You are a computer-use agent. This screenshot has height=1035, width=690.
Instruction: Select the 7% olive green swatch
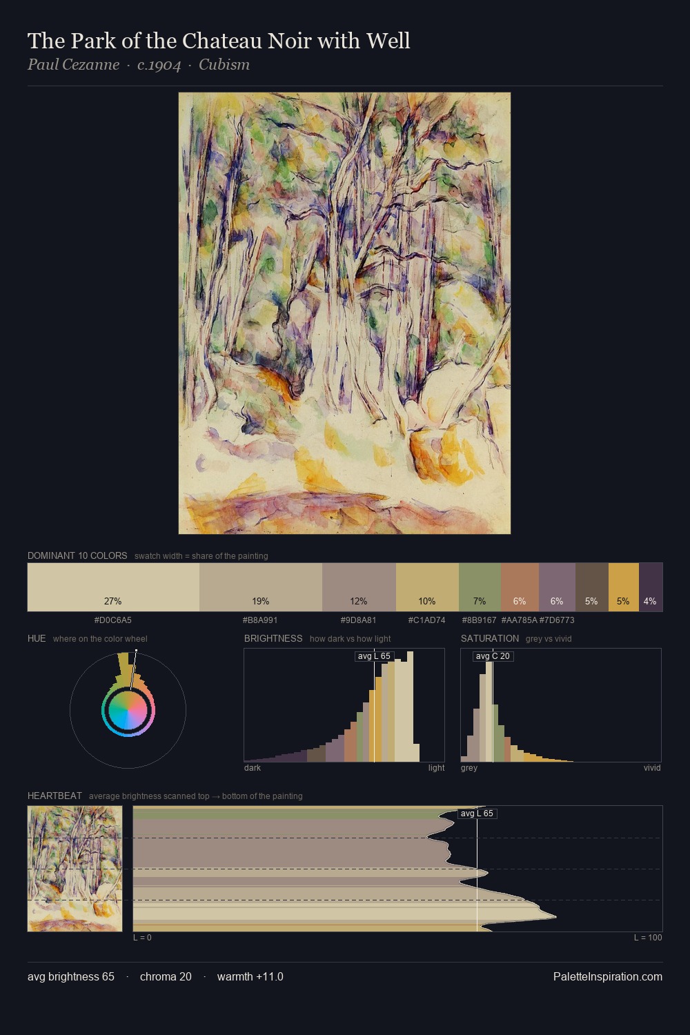point(480,587)
